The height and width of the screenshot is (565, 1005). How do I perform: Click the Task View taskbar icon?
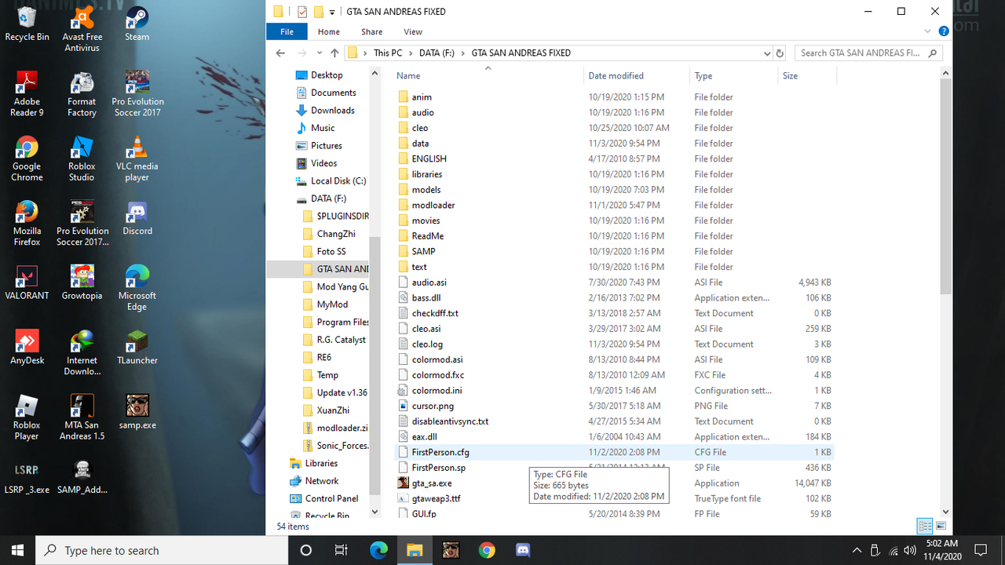pyautogui.click(x=342, y=550)
